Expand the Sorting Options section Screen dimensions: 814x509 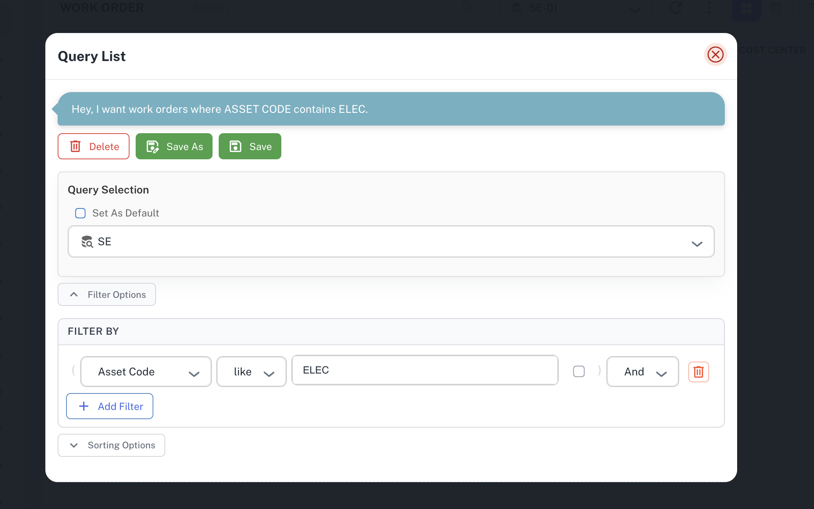pos(111,445)
